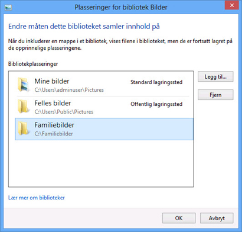Viewport: 242px width, 232px height.
Task: Remove location with Fjern button
Action: pos(215,95)
